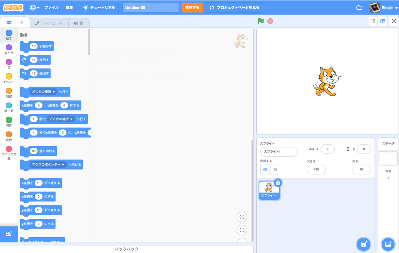This screenshot has height=253, width=399.
Task: Select the 演算 category circle
Action: (x=9, y=120)
